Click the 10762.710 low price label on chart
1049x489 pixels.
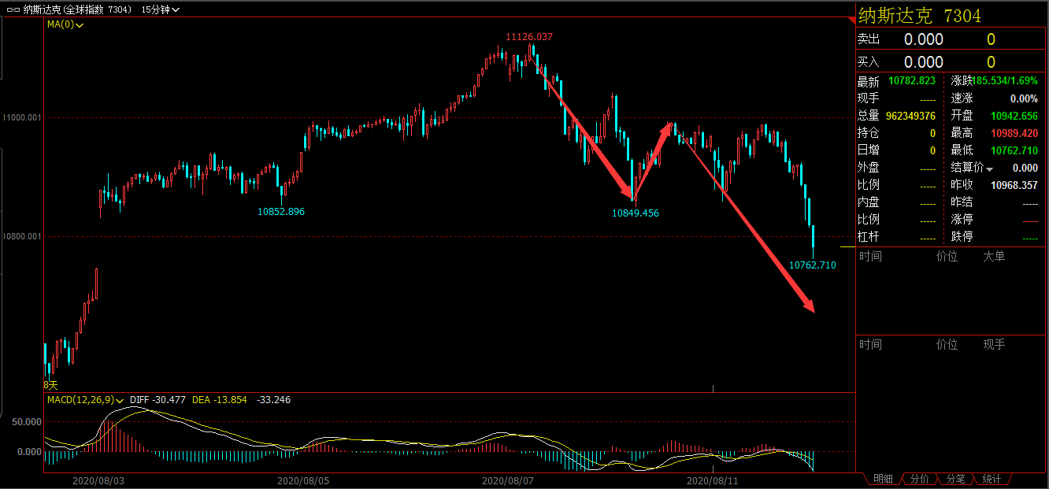[x=812, y=265]
